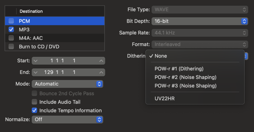Select POW-r #1 (Dithering) option
254x132 pixels.
click(x=179, y=69)
